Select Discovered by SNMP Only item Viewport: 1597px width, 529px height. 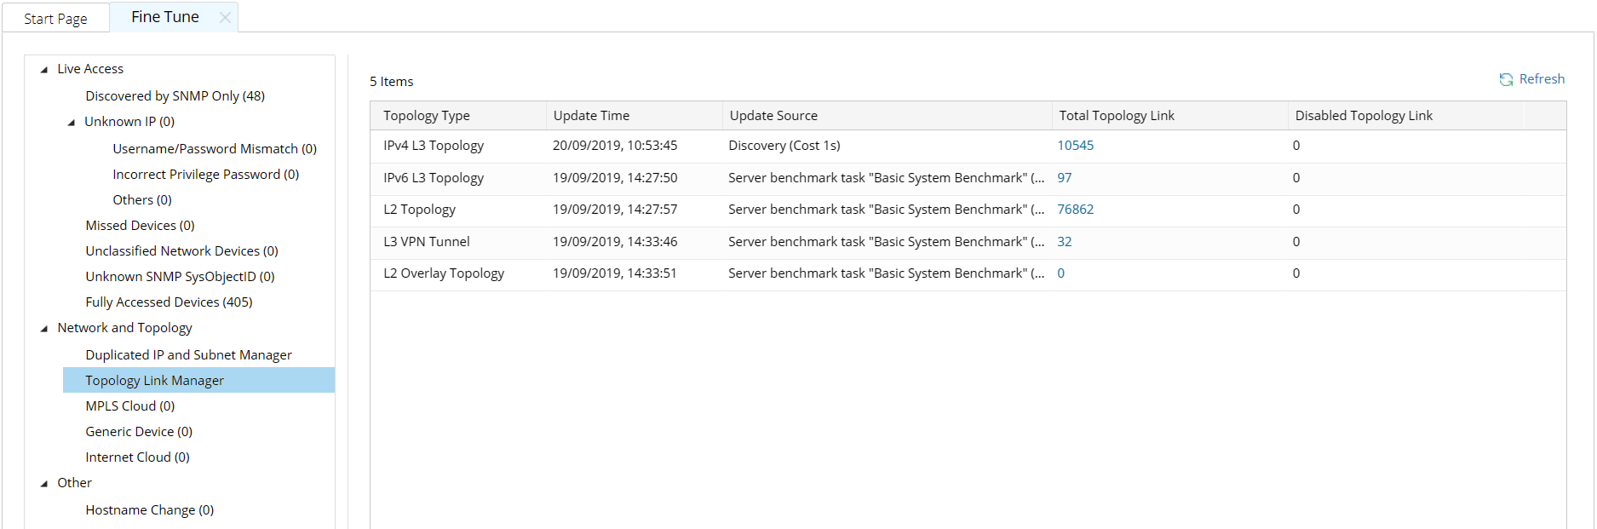pos(175,96)
